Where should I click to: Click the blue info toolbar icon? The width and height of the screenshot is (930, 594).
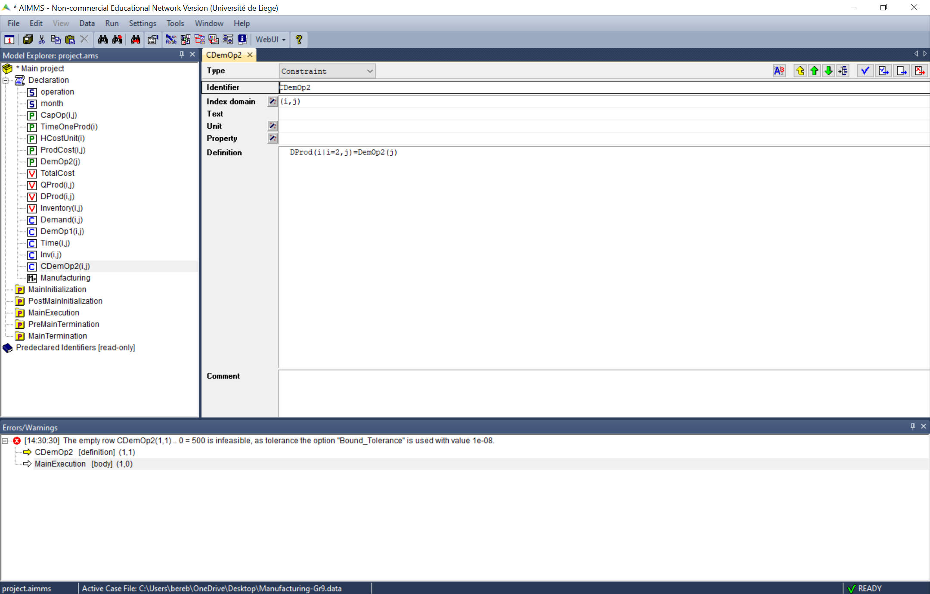coord(242,40)
